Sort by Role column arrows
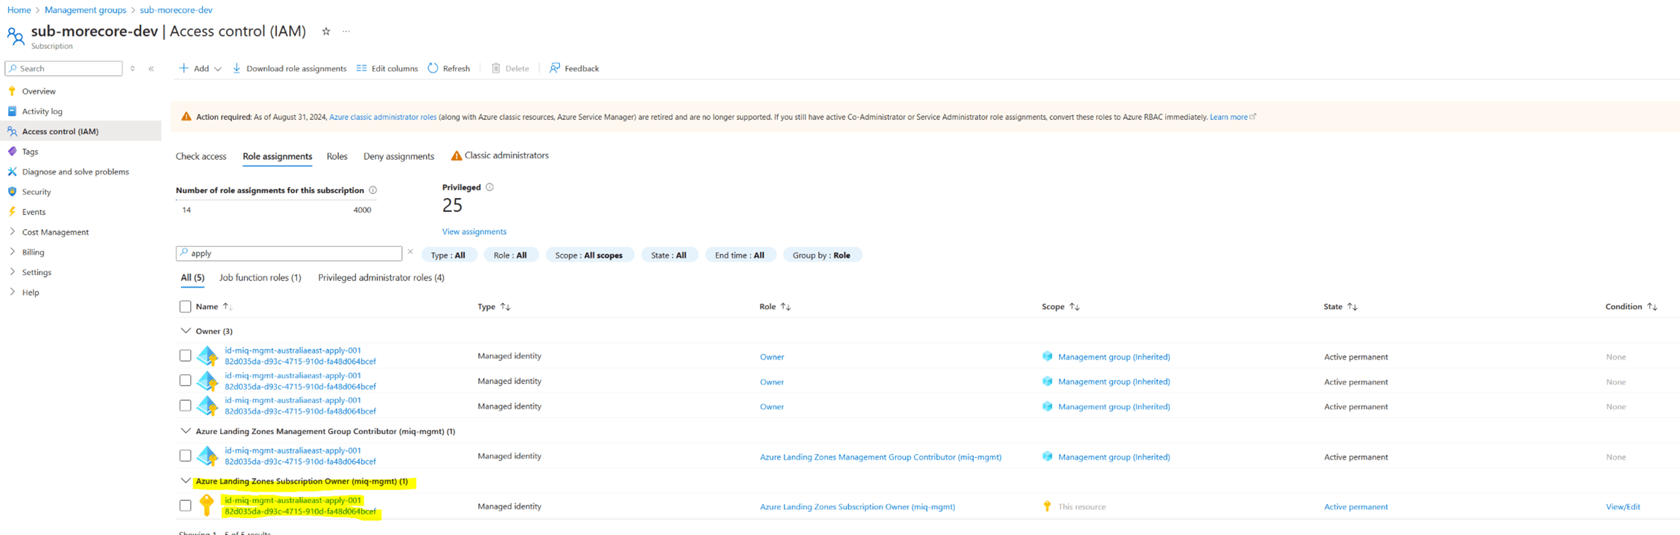 click(x=786, y=306)
